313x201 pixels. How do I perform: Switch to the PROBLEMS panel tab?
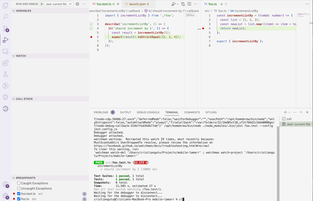tap(101, 112)
